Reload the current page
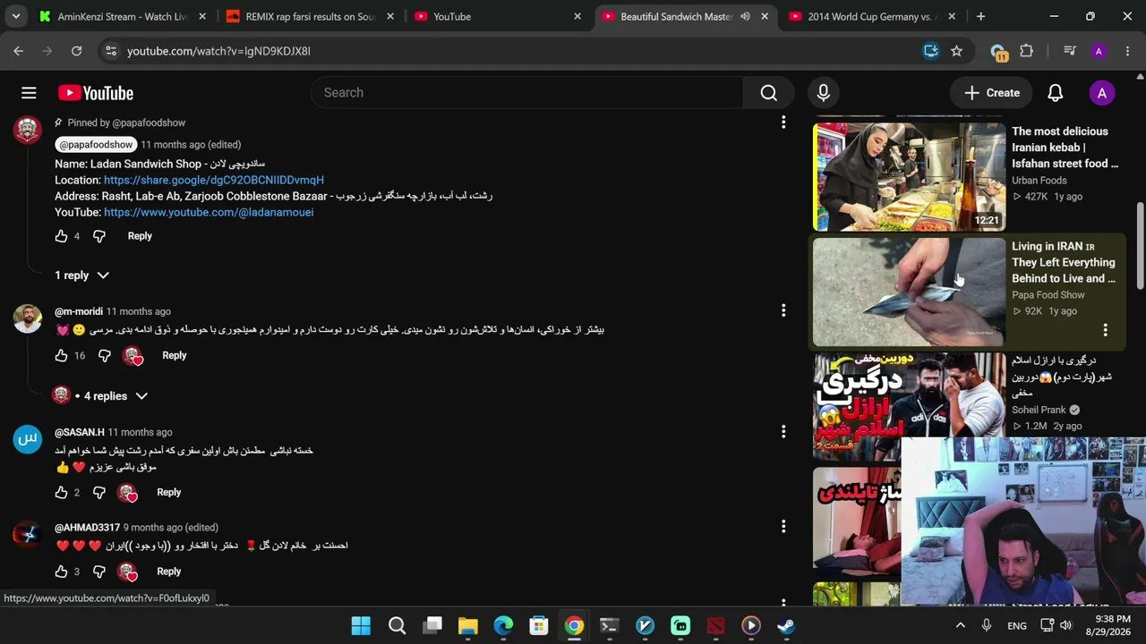Screen dimensions: 1146x644 coord(77,51)
